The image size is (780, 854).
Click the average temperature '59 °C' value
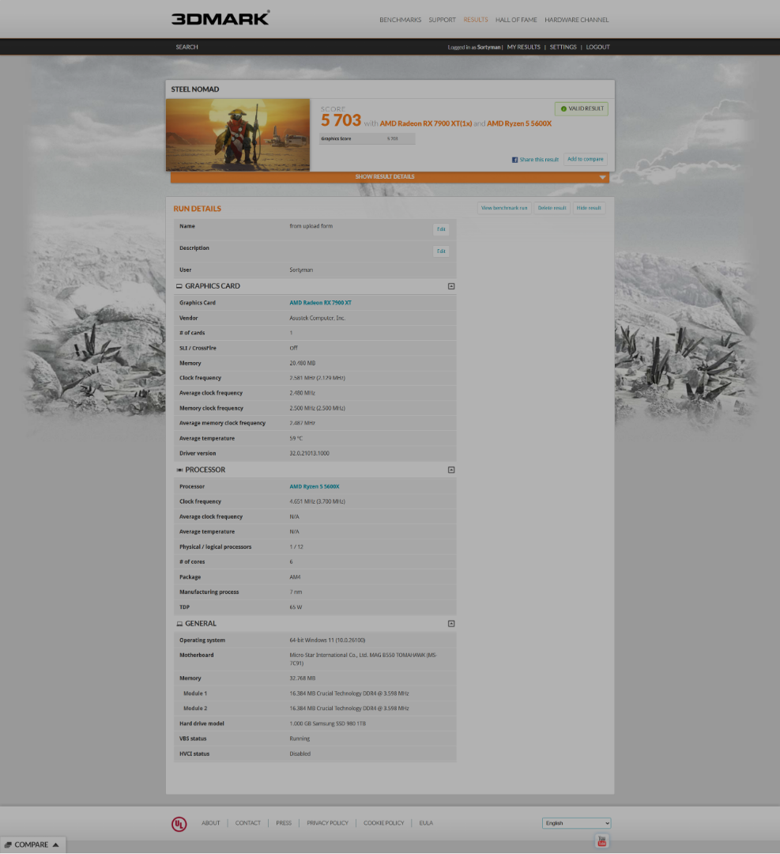click(296, 438)
